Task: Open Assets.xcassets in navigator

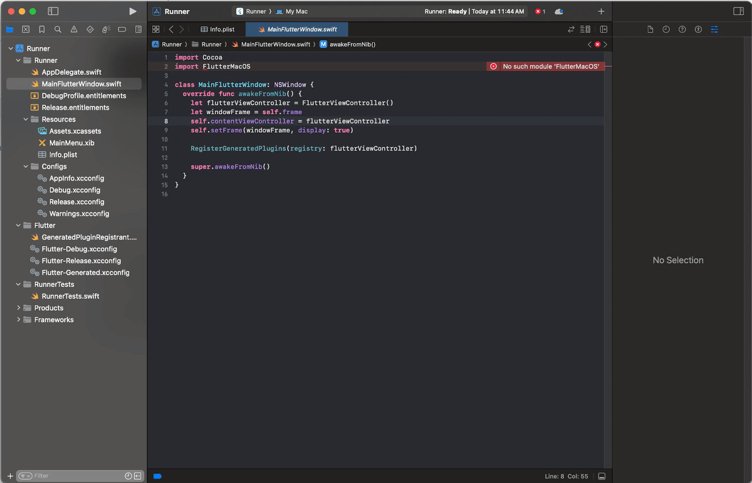Action: 75,131
